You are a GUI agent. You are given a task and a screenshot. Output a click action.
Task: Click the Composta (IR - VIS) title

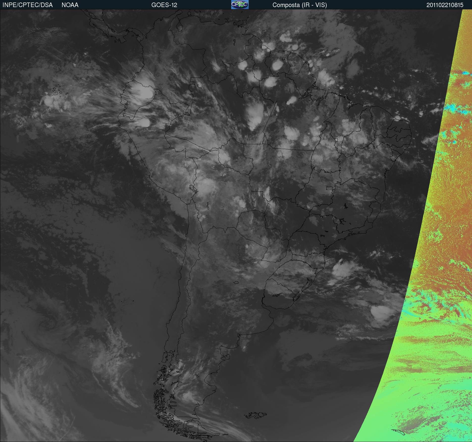[300, 5]
